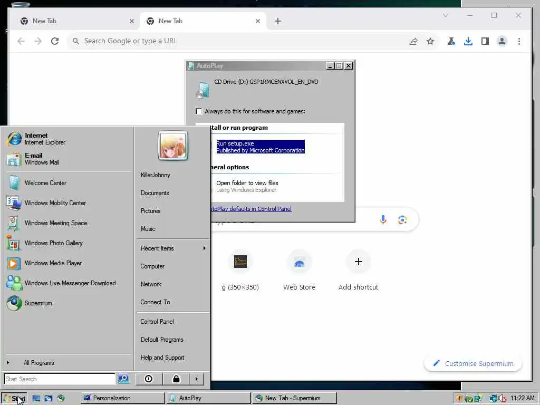This screenshot has width=540, height=405.
Task: Open Control Panel from Start menu
Action: [x=173, y=322]
